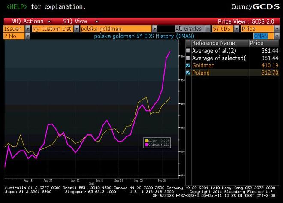283x203 pixels.
Task: Click the <HELP> key label
Action: pyautogui.click(x=17, y=7)
